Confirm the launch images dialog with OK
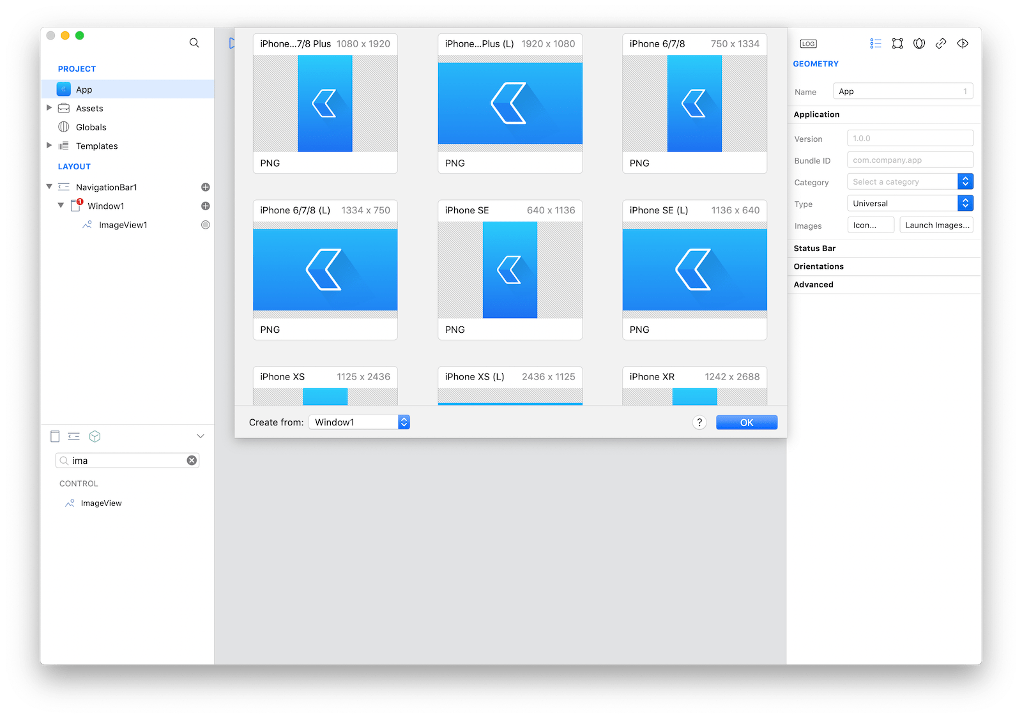The height and width of the screenshot is (718, 1022). click(747, 422)
